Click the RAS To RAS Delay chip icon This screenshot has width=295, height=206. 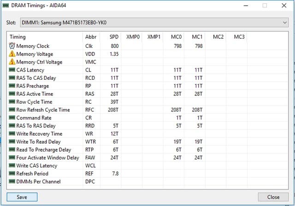click(12, 125)
